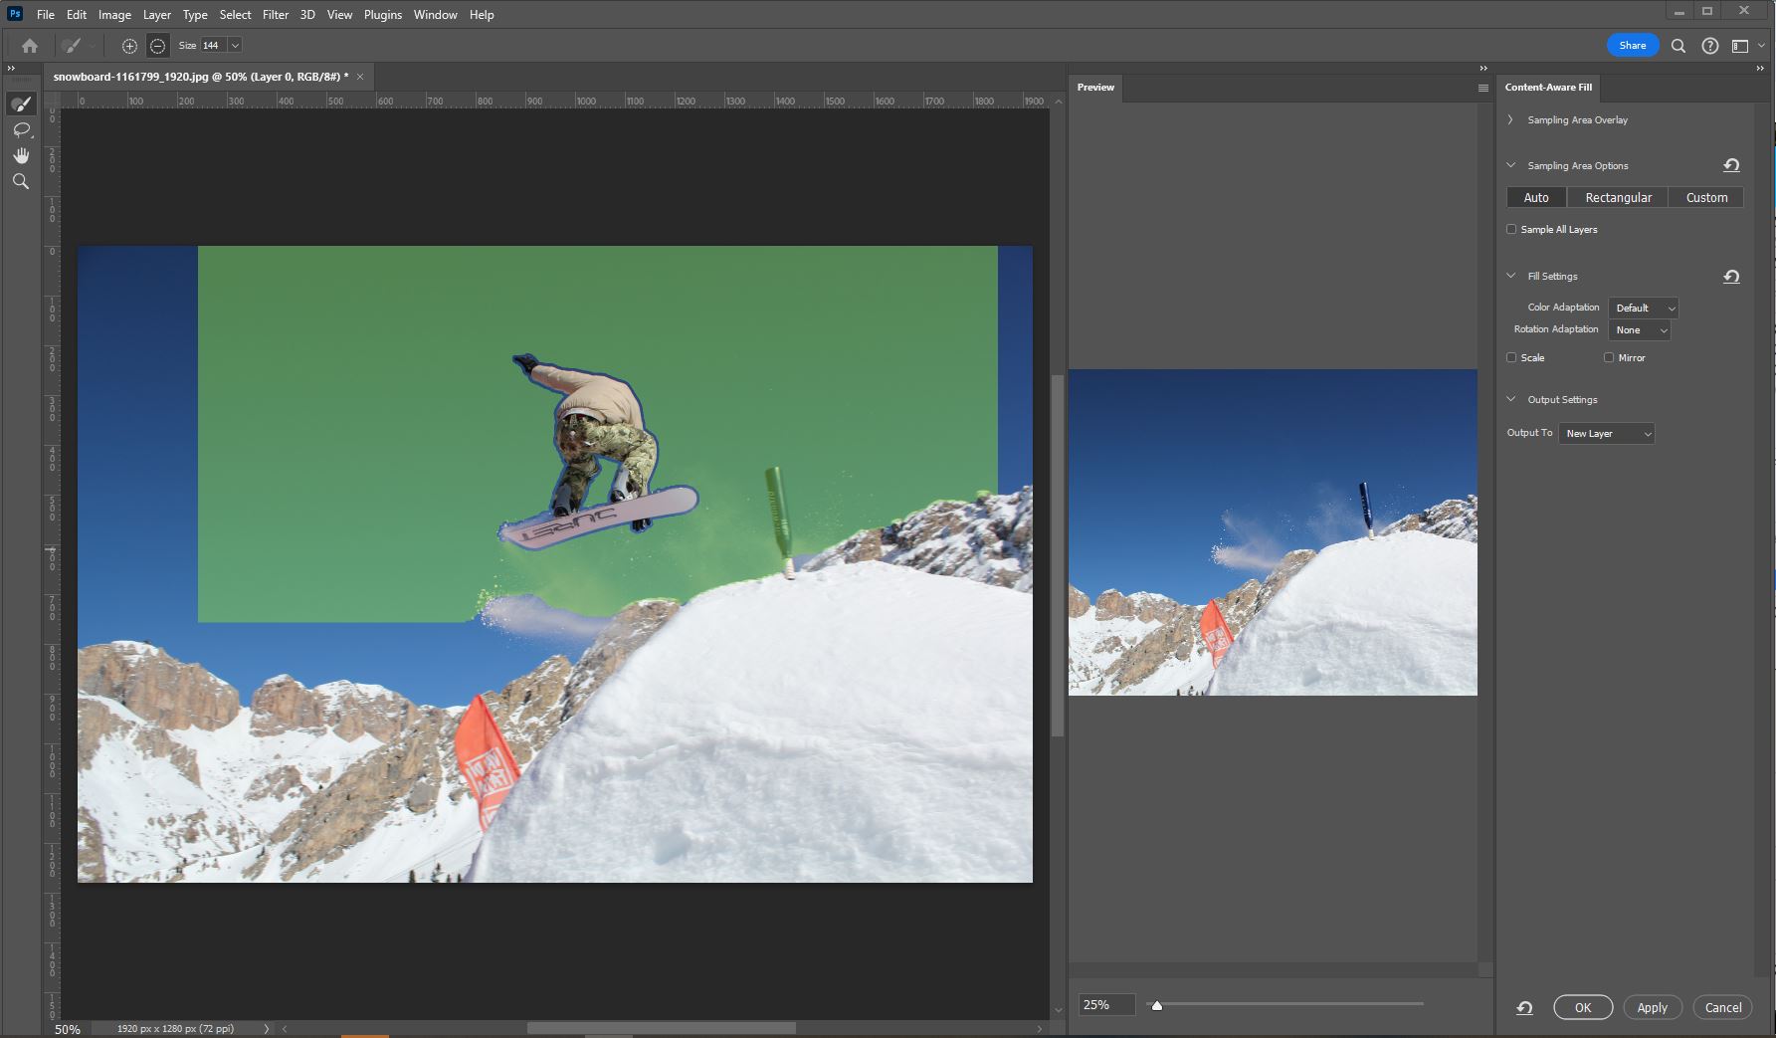
Task: Collapse the Fill Settings section
Action: [x=1510, y=276]
